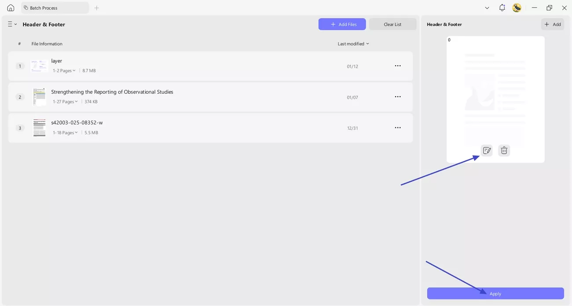Viewport: 572px width, 306px height.
Task: Select the Header & Footer panel title
Action: click(x=444, y=24)
